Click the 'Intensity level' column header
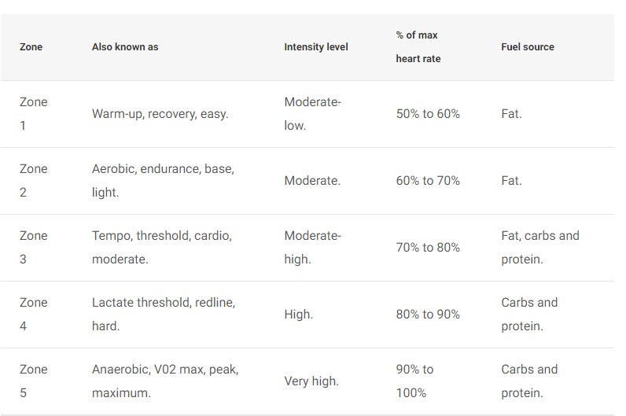 coord(316,47)
